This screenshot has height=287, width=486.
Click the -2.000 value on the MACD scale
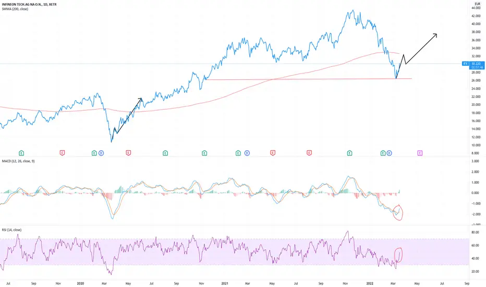point(475,214)
